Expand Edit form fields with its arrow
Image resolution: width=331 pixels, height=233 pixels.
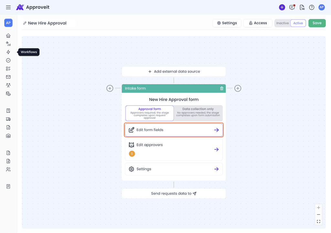[216, 130]
